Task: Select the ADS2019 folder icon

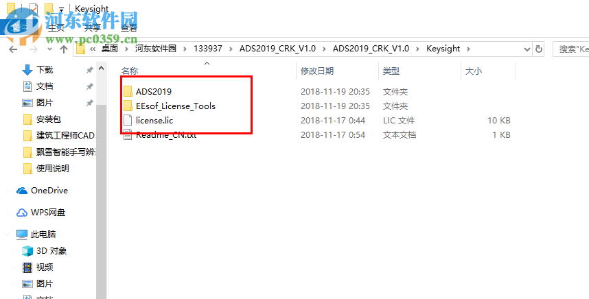Action: [x=128, y=91]
